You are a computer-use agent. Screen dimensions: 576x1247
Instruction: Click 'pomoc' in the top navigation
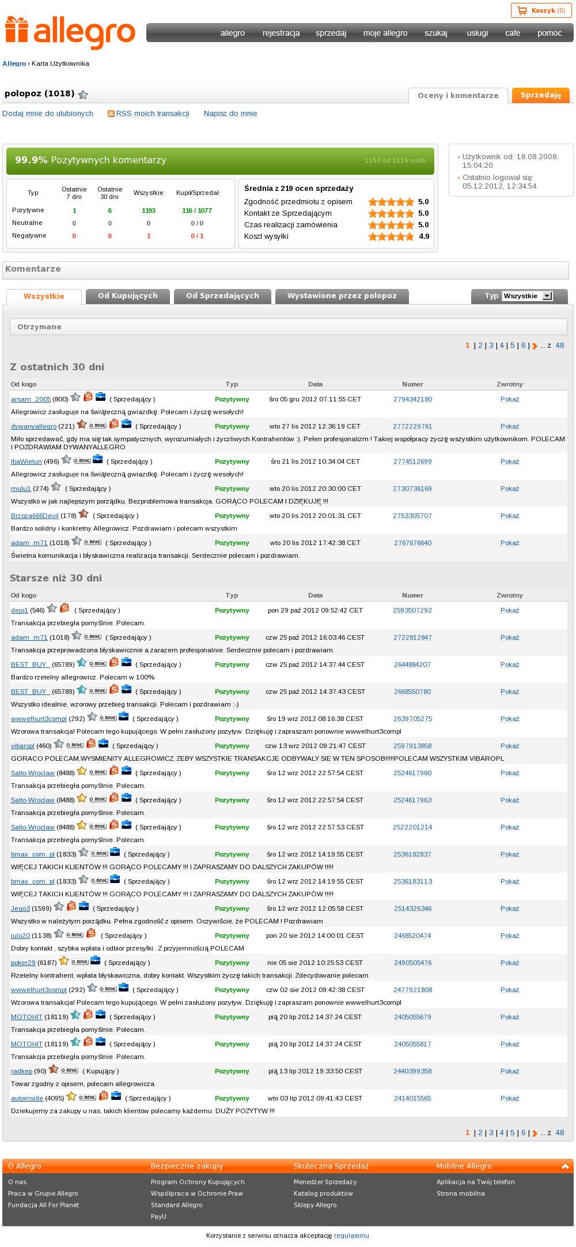[x=550, y=33]
